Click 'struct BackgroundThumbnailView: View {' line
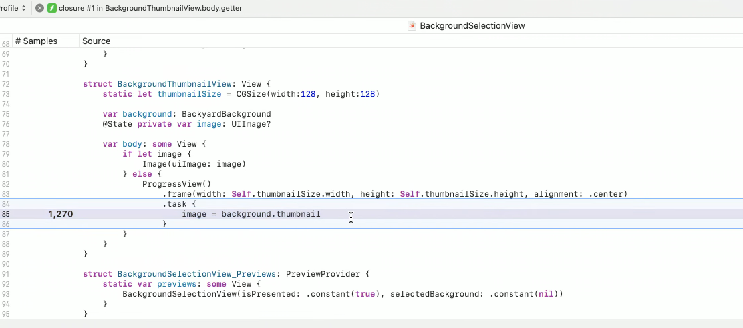 pyautogui.click(x=177, y=84)
